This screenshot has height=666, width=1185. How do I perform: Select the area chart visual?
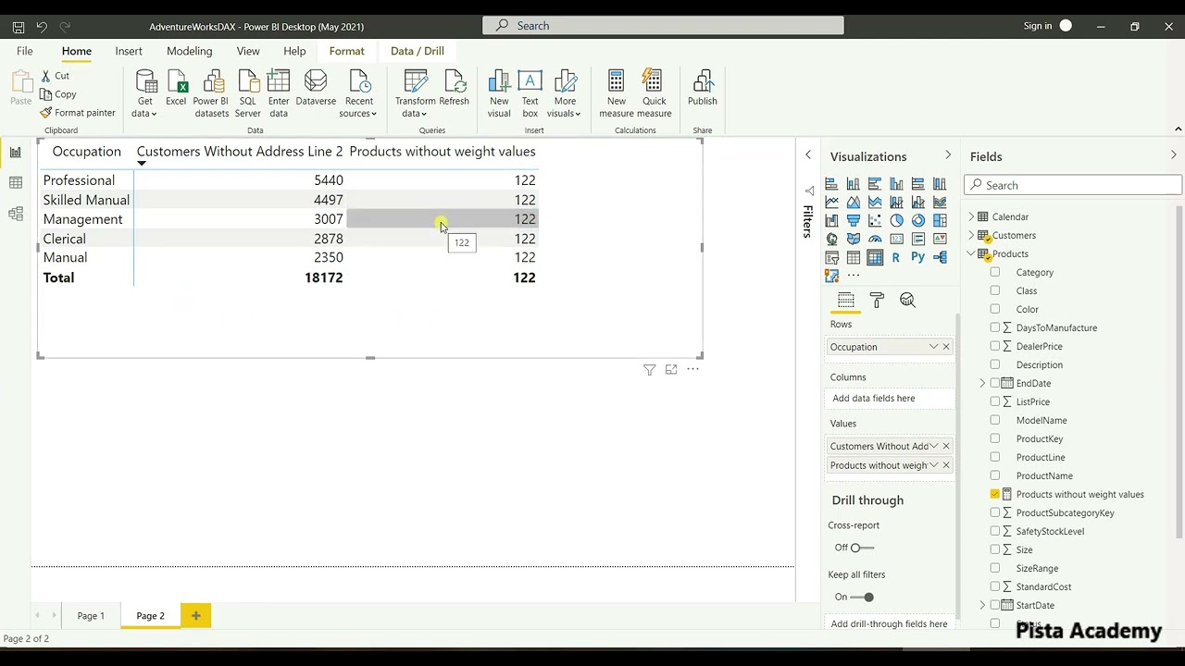click(854, 202)
